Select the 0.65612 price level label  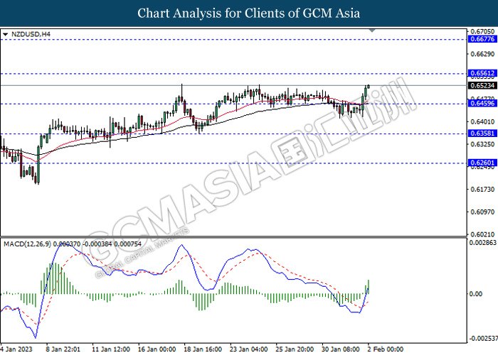483,73
